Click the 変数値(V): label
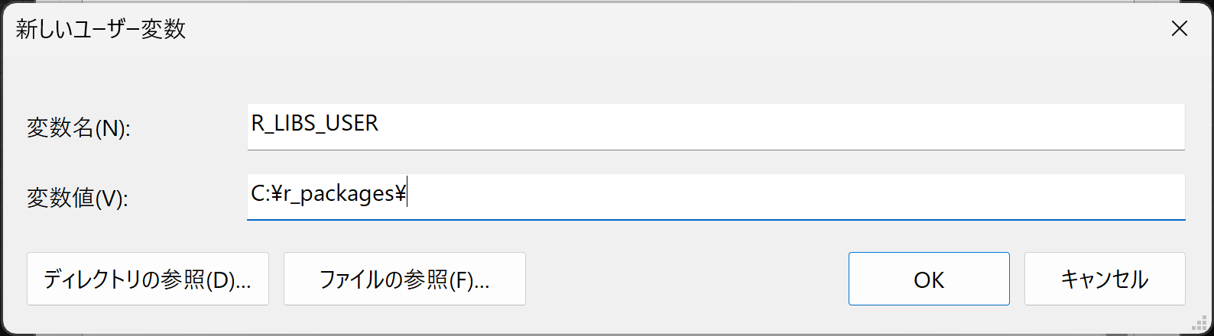Image resolution: width=1214 pixels, height=336 pixels. coord(77,198)
